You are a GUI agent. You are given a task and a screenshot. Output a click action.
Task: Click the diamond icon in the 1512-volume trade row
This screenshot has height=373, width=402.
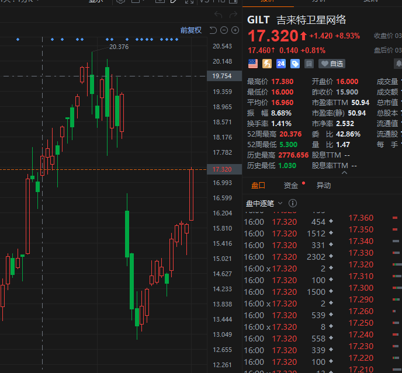(331, 233)
